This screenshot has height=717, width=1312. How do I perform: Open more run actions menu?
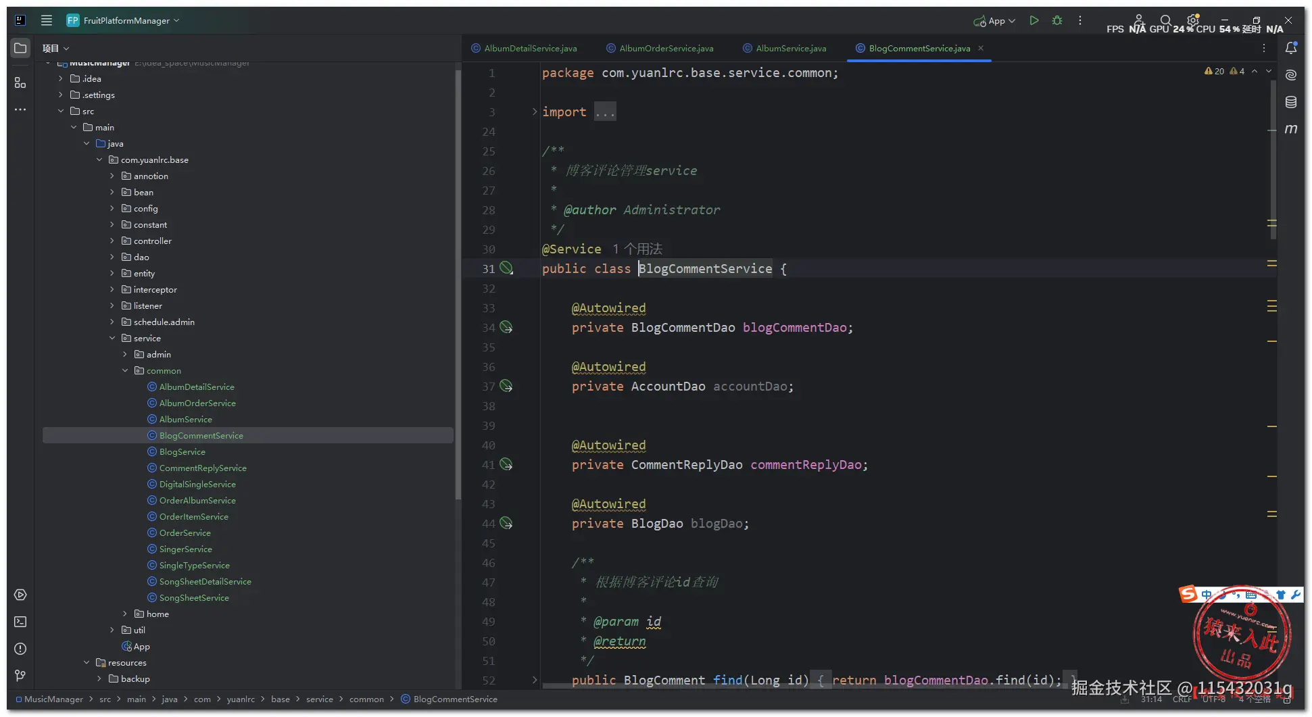pyautogui.click(x=1080, y=20)
